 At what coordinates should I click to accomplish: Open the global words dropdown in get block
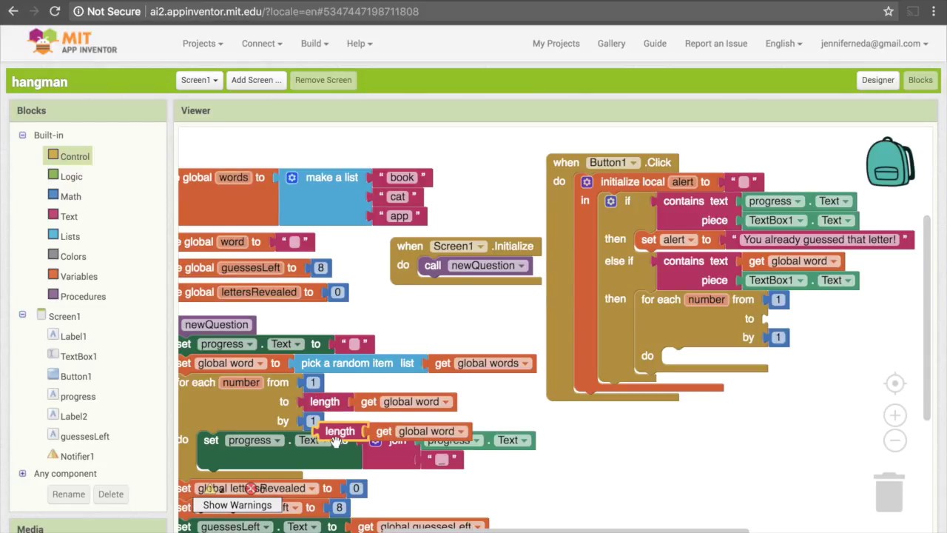click(x=492, y=363)
